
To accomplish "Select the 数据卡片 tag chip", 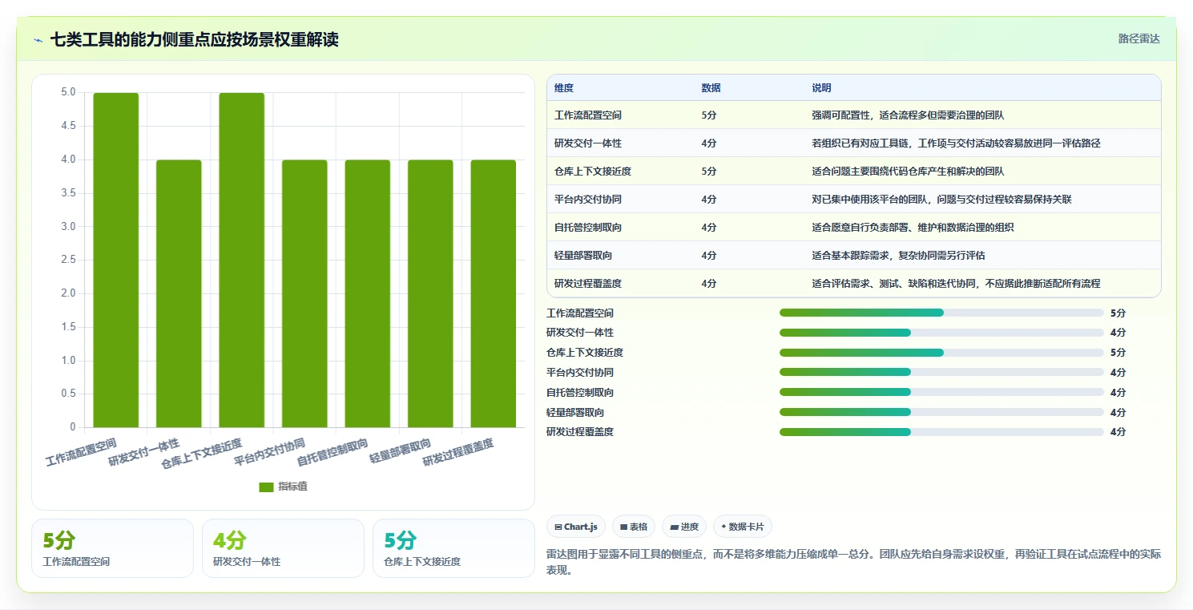I will (743, 527).
